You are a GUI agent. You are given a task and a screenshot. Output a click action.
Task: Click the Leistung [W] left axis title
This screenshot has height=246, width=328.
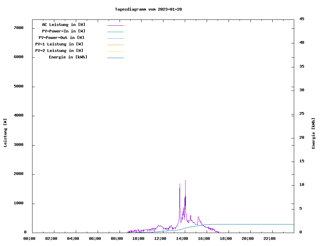point(5,133)
